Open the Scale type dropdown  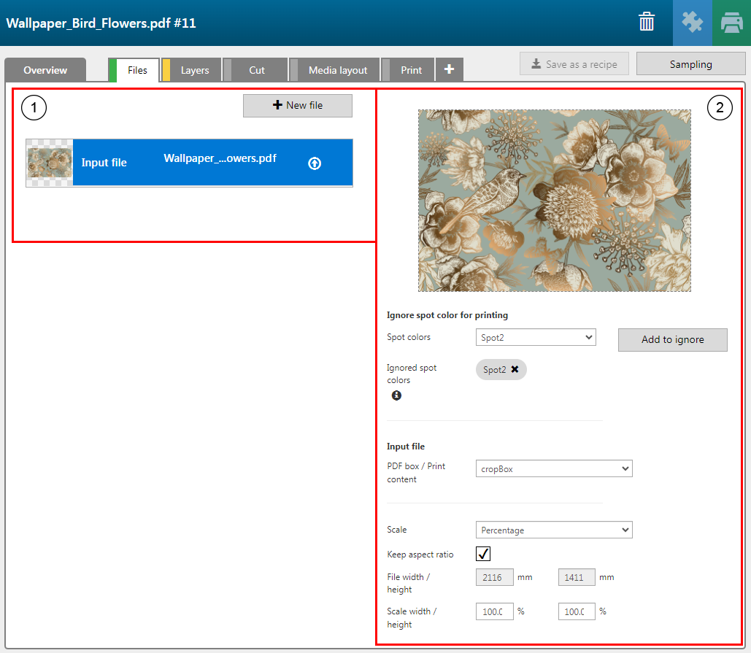[553, 530]
